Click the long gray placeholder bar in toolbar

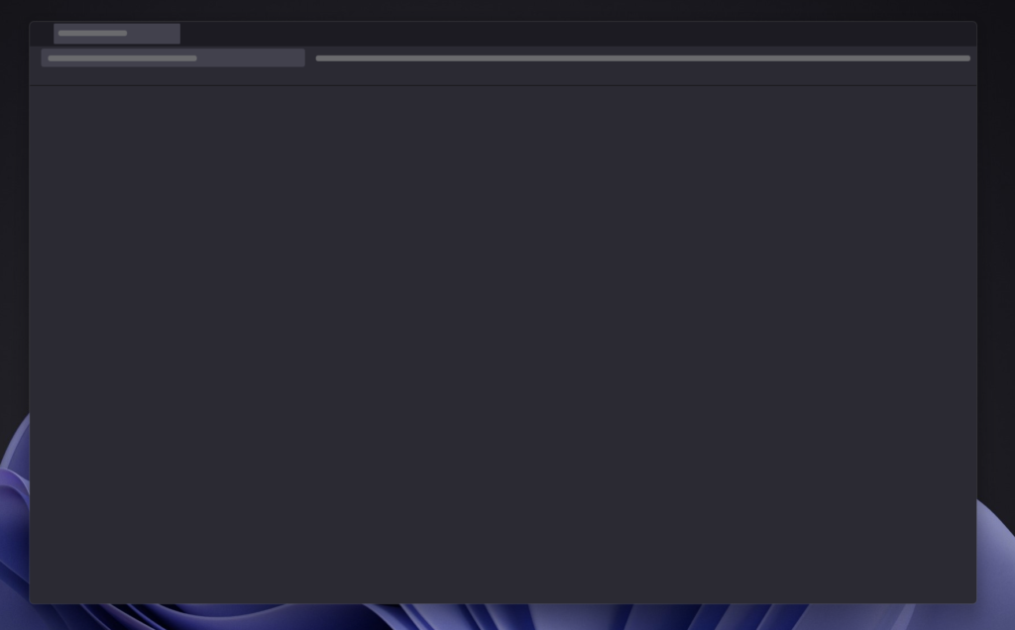coord(642,58)
